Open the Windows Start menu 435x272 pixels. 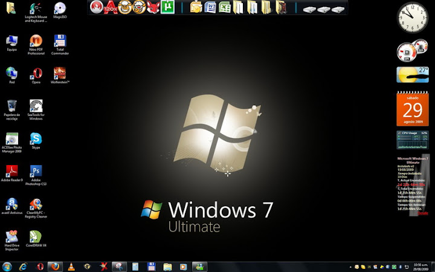7,267
